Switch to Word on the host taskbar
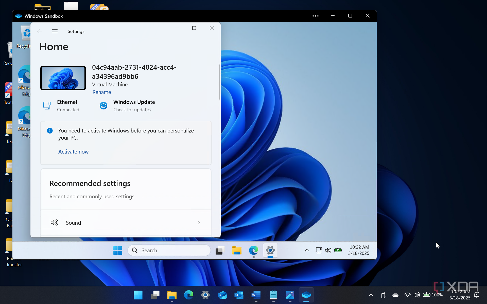 [x=256, y=295]
